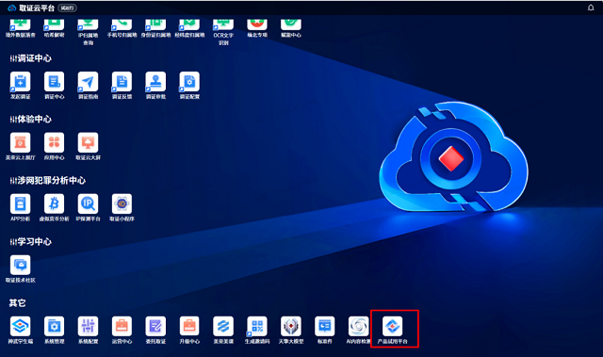Launch the 委托取证 pencil note icon
This screenshot has height=357, width=603.
tap(155, 326)
